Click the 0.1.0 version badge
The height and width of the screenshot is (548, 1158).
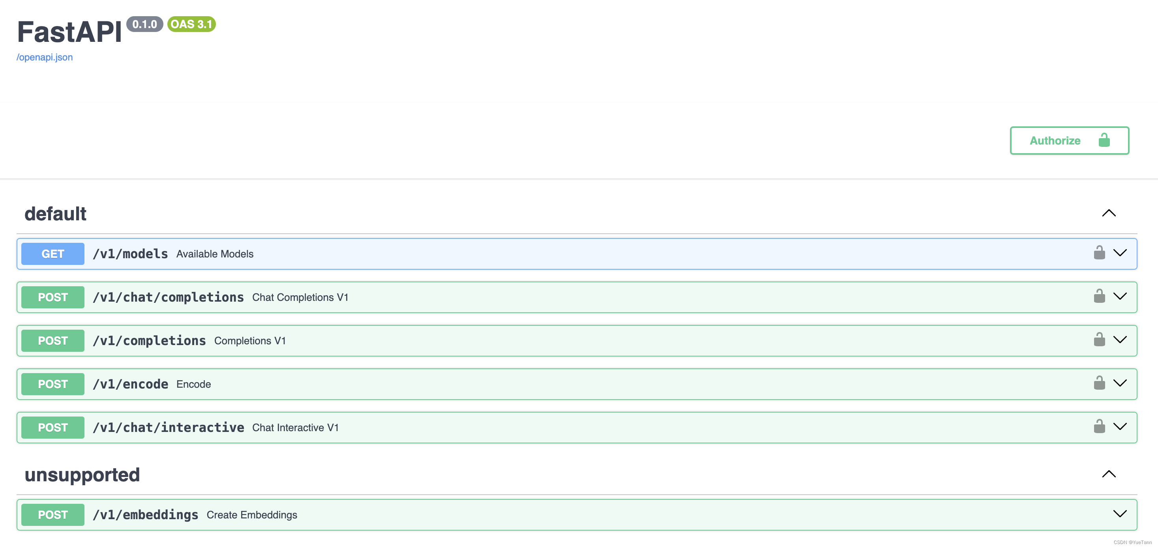point(144,24)
